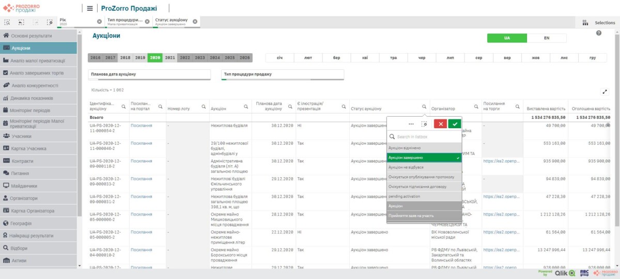The image size is (620, 279).
Task: Confirm listbox selection with green checkmark
Action: click(x=455, y=124)
